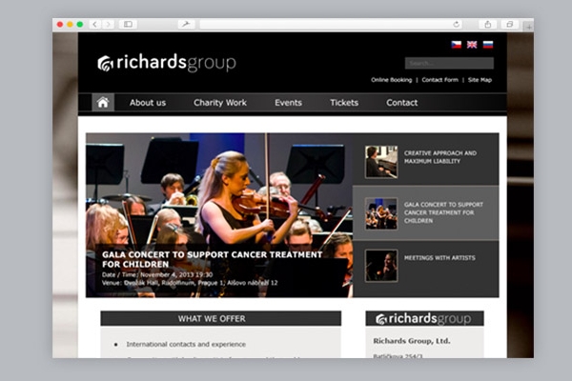The height and width of the screenshot is (381, 572).
Task: Switch language with the British flag
Action: 472,45
